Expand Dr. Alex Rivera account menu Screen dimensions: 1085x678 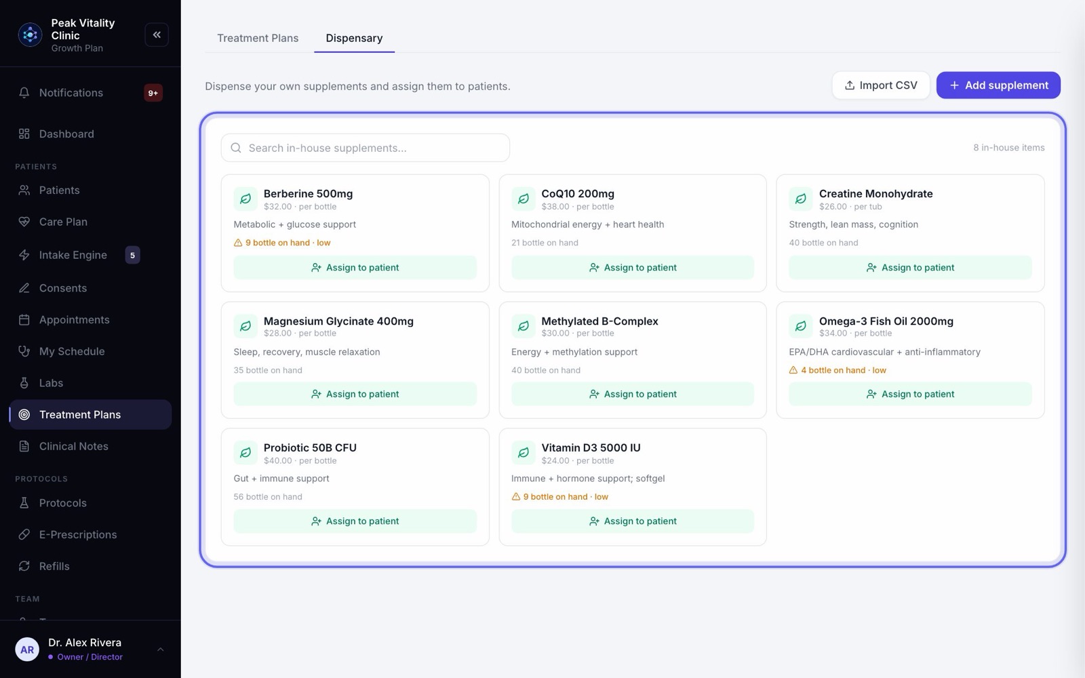point(161,650)
